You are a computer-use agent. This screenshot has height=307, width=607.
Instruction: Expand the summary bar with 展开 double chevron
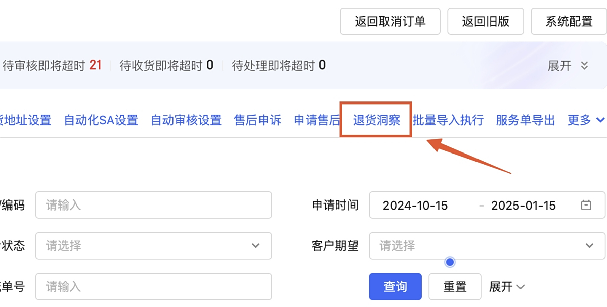tap(569, 66)
